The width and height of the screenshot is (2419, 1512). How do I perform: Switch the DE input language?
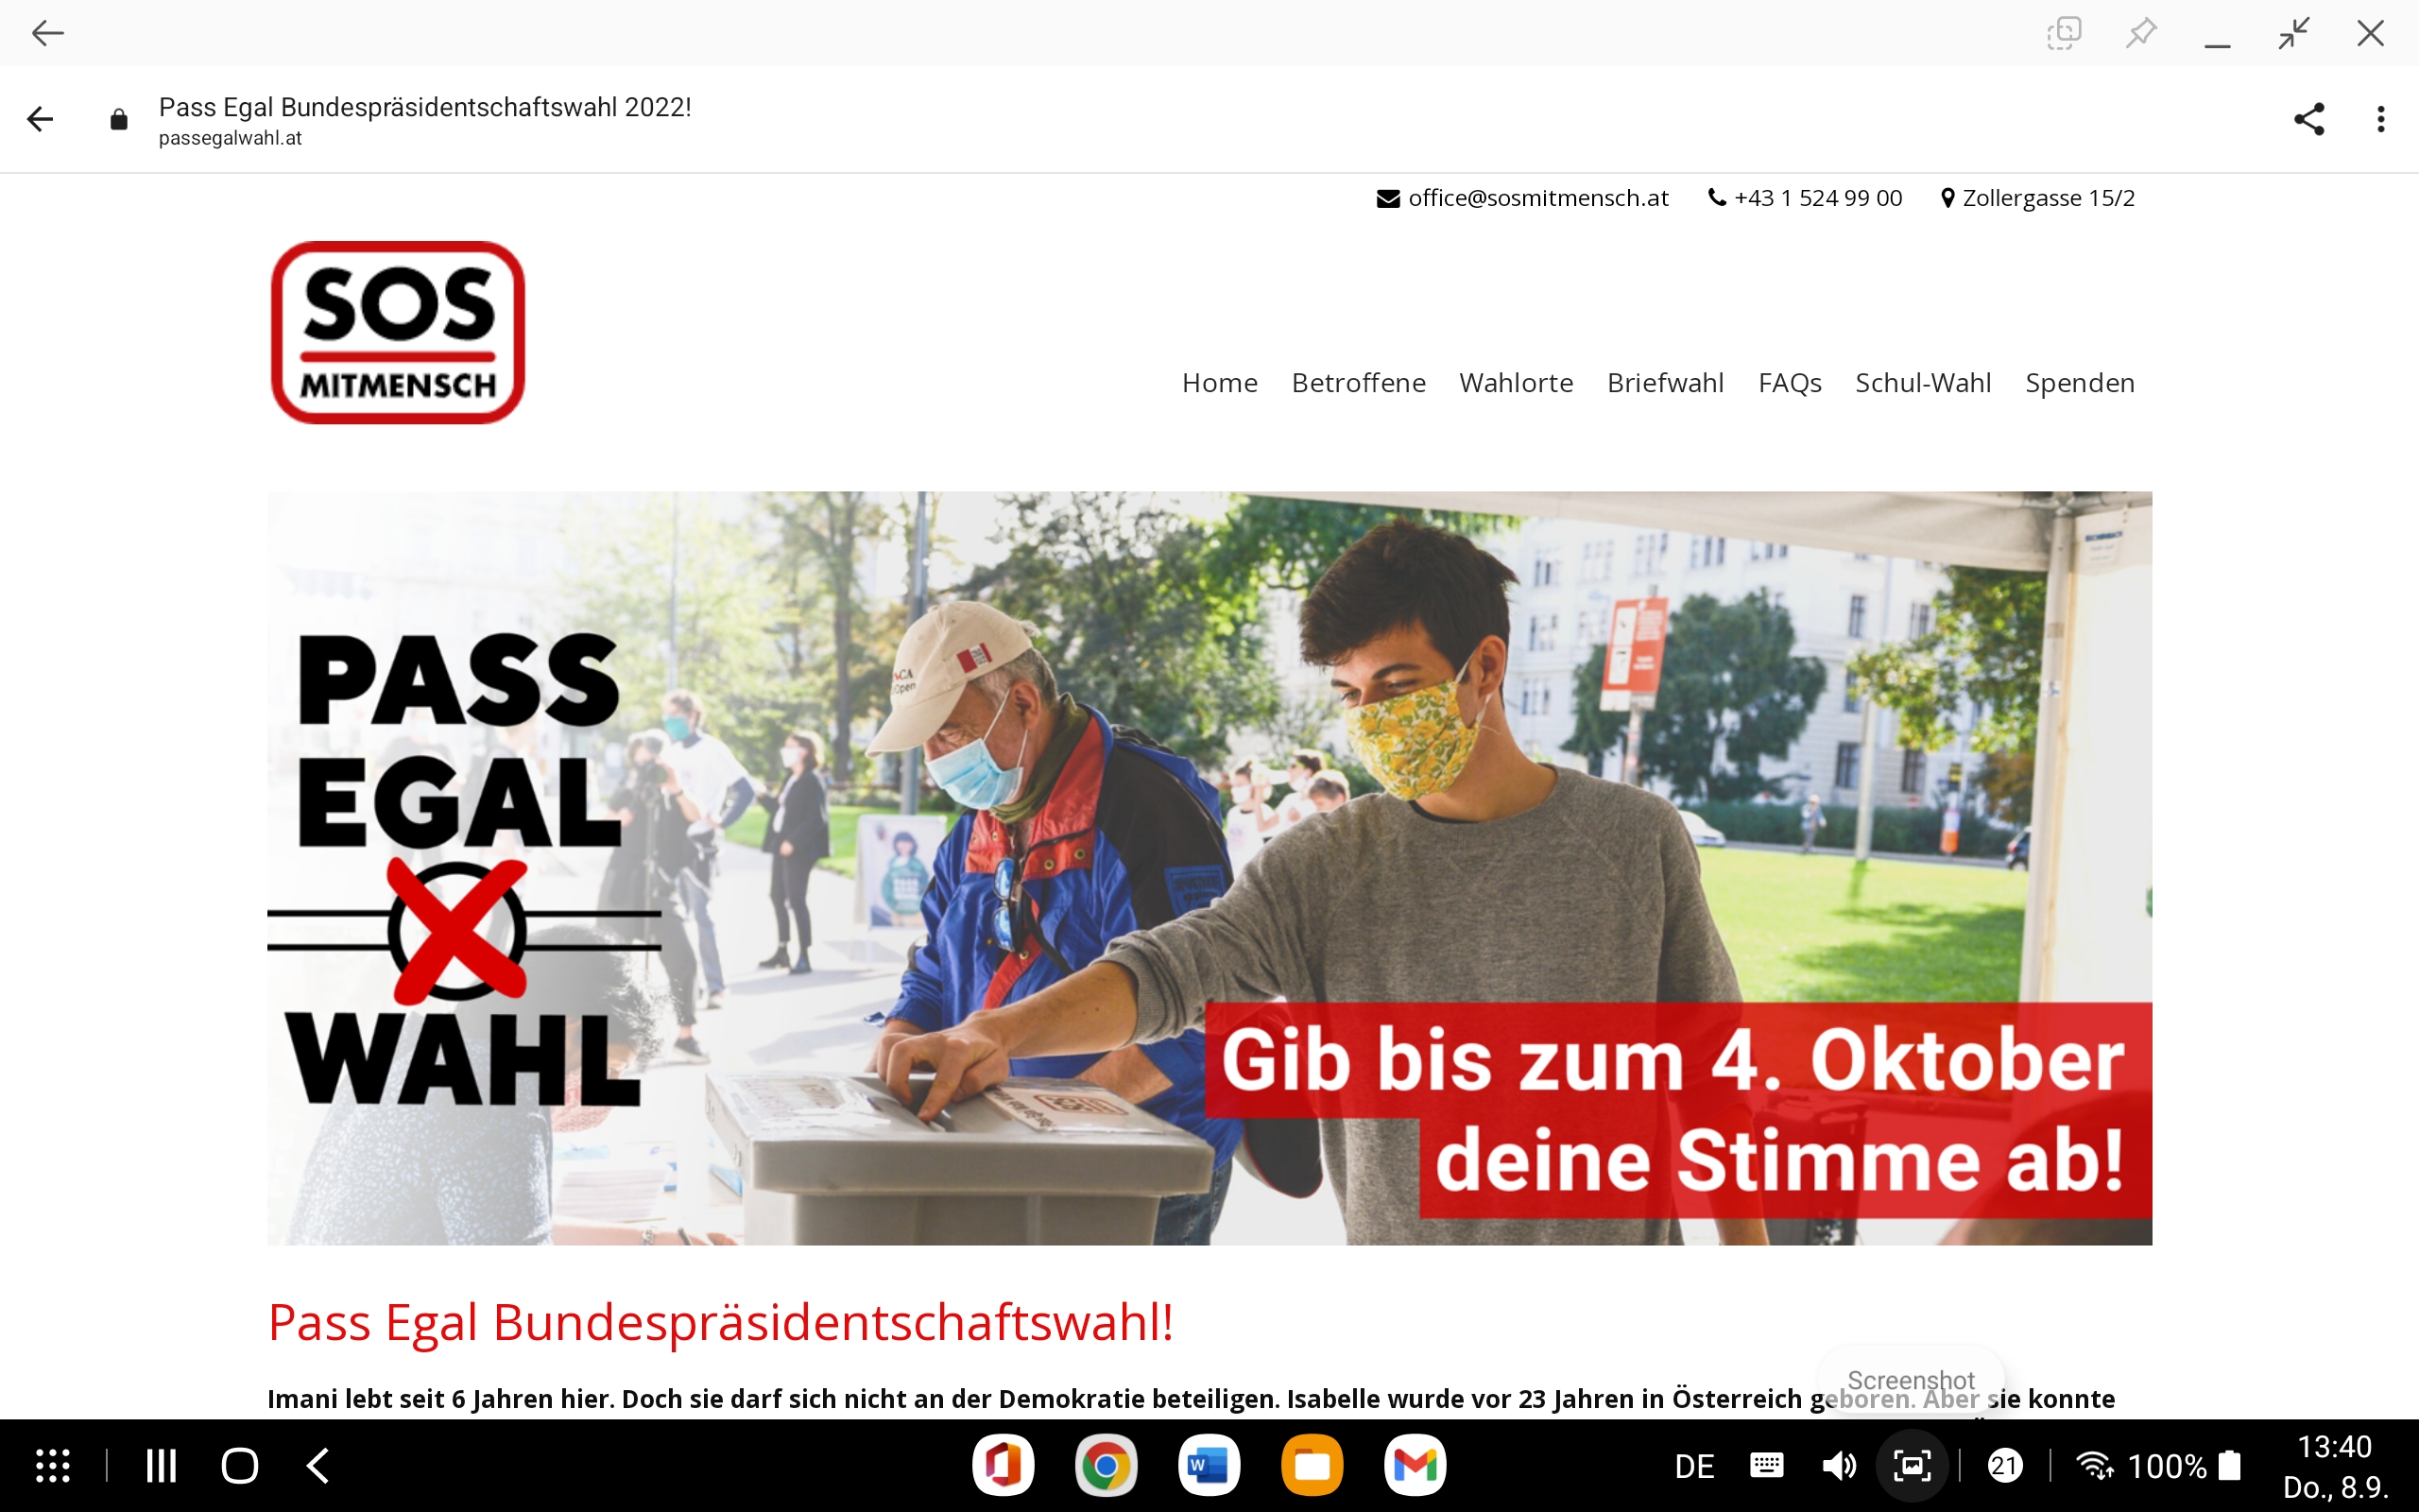click(1693, 1466)
